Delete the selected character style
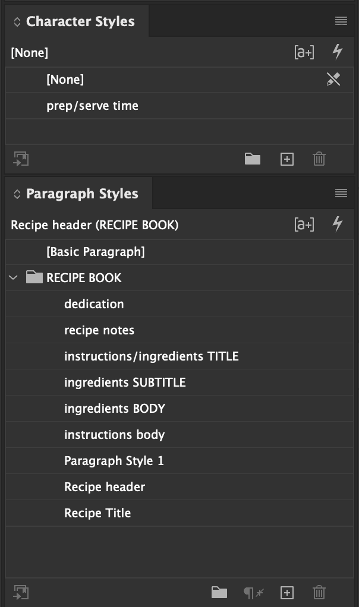 click(x=319, y=159)
